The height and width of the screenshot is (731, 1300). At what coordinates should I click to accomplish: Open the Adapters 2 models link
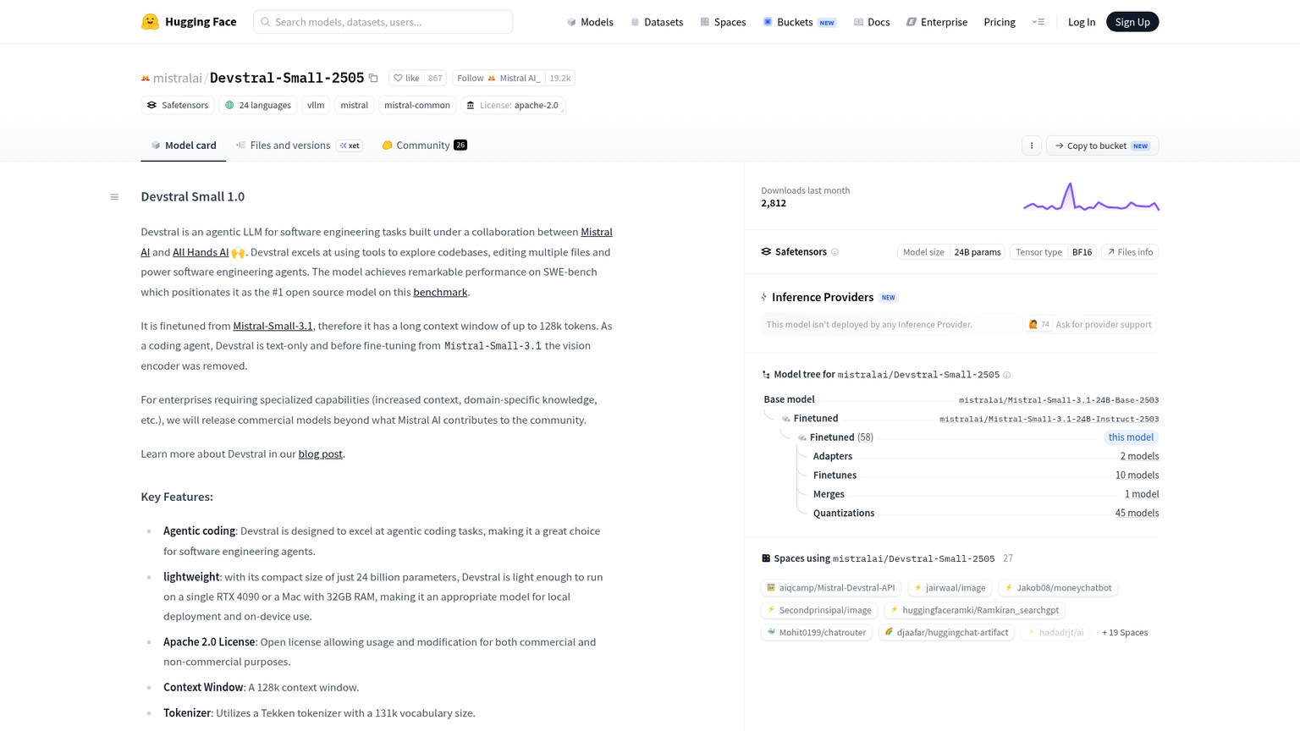click(1140, 456)
